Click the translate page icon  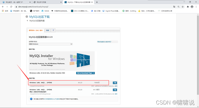(174, 7)
